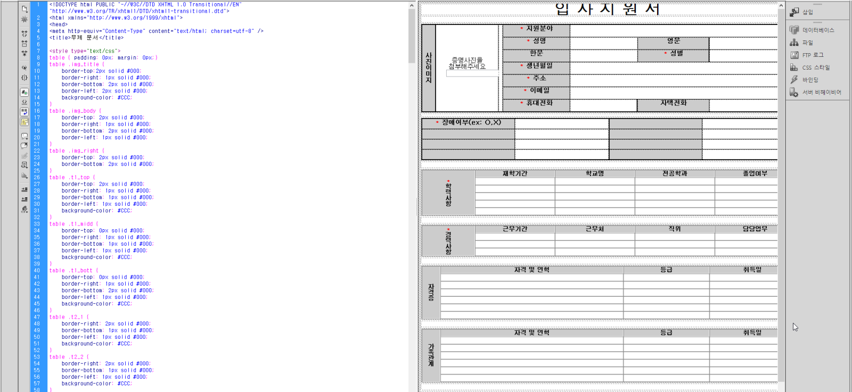The width and height of the screenshot is (852, 392).
Task: Outdent the selected code
Action: click(24, 199)
